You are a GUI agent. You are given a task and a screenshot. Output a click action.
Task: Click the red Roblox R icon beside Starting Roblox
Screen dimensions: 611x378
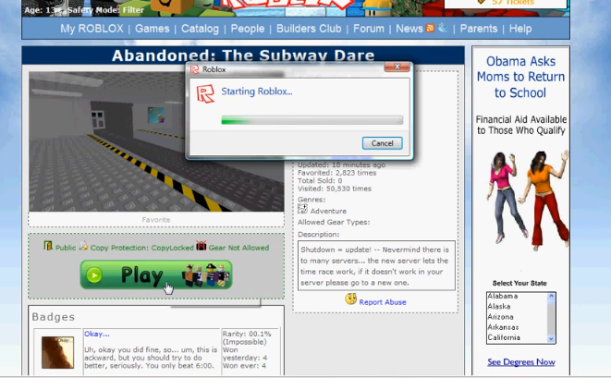point(205,93)
